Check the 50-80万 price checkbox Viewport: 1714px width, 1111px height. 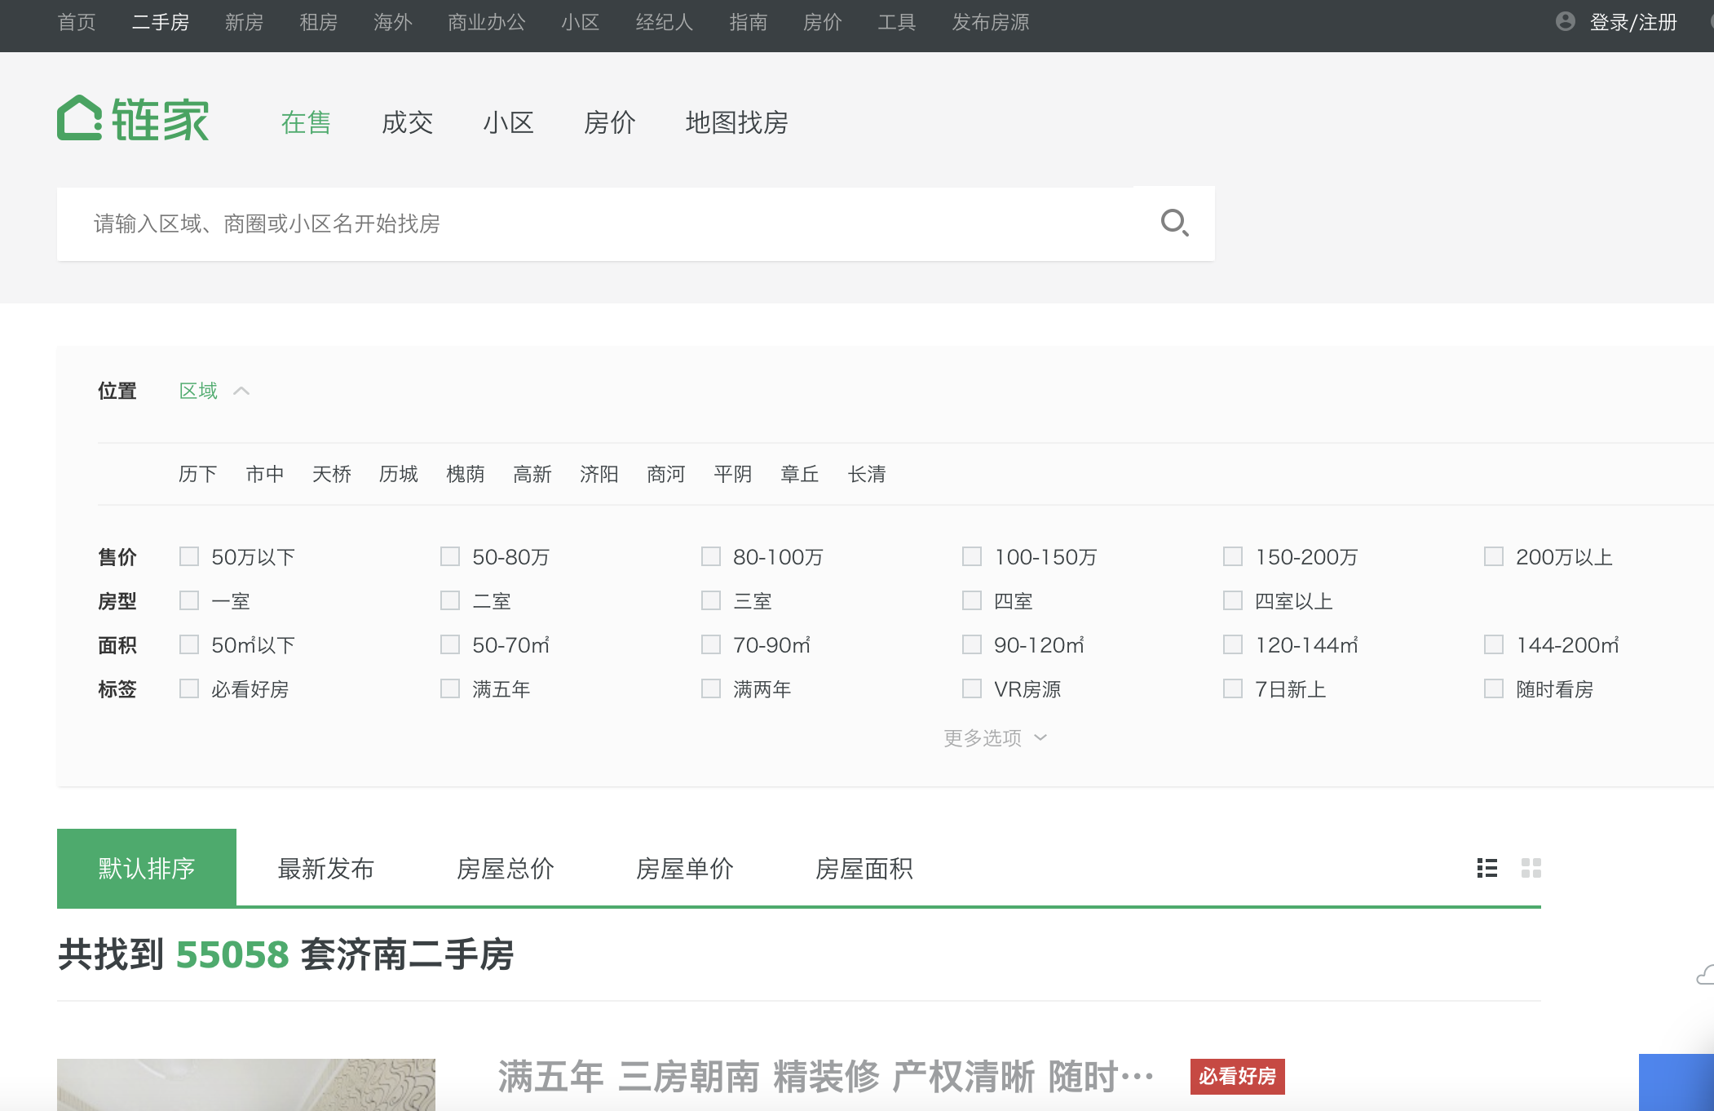click(x=450, y=556)
